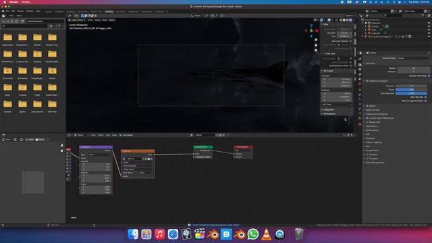The image size is (432, 243).
Task: Toggle Lock Camera to View checkbox
Action: pyautogui.click(x=350, y=66)
